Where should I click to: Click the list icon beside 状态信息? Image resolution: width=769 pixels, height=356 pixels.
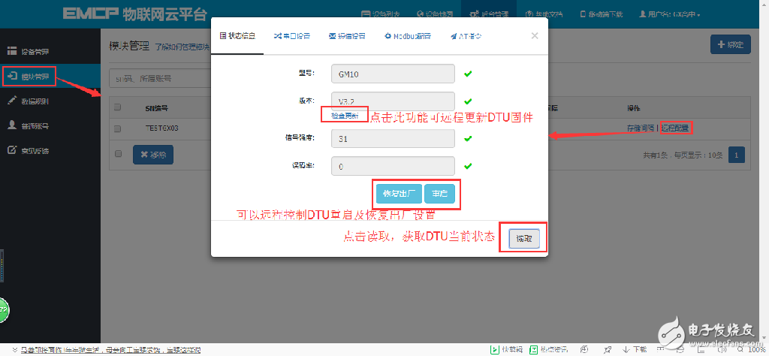pyautogui.click(x=223, y=36)
